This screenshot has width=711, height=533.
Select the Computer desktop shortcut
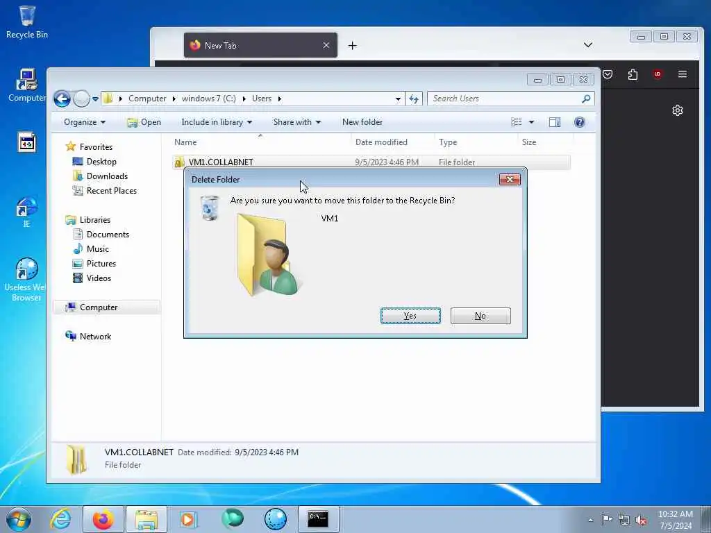(27, 85)
